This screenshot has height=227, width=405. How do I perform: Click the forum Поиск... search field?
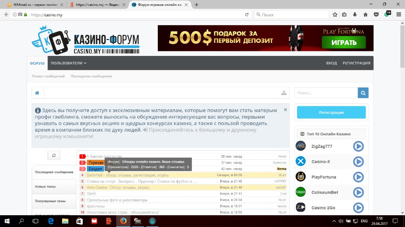click(x=326, y=93)
